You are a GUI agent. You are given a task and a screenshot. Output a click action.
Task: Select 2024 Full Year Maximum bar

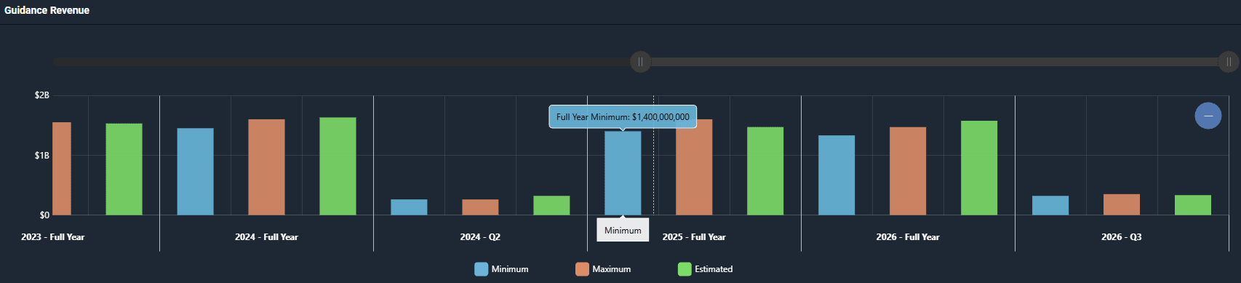tap(266, 167)
